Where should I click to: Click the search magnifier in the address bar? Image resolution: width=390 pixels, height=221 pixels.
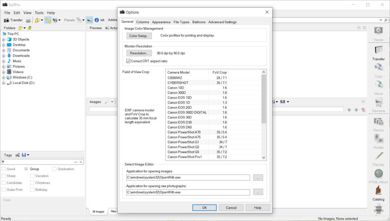(386, 20)
